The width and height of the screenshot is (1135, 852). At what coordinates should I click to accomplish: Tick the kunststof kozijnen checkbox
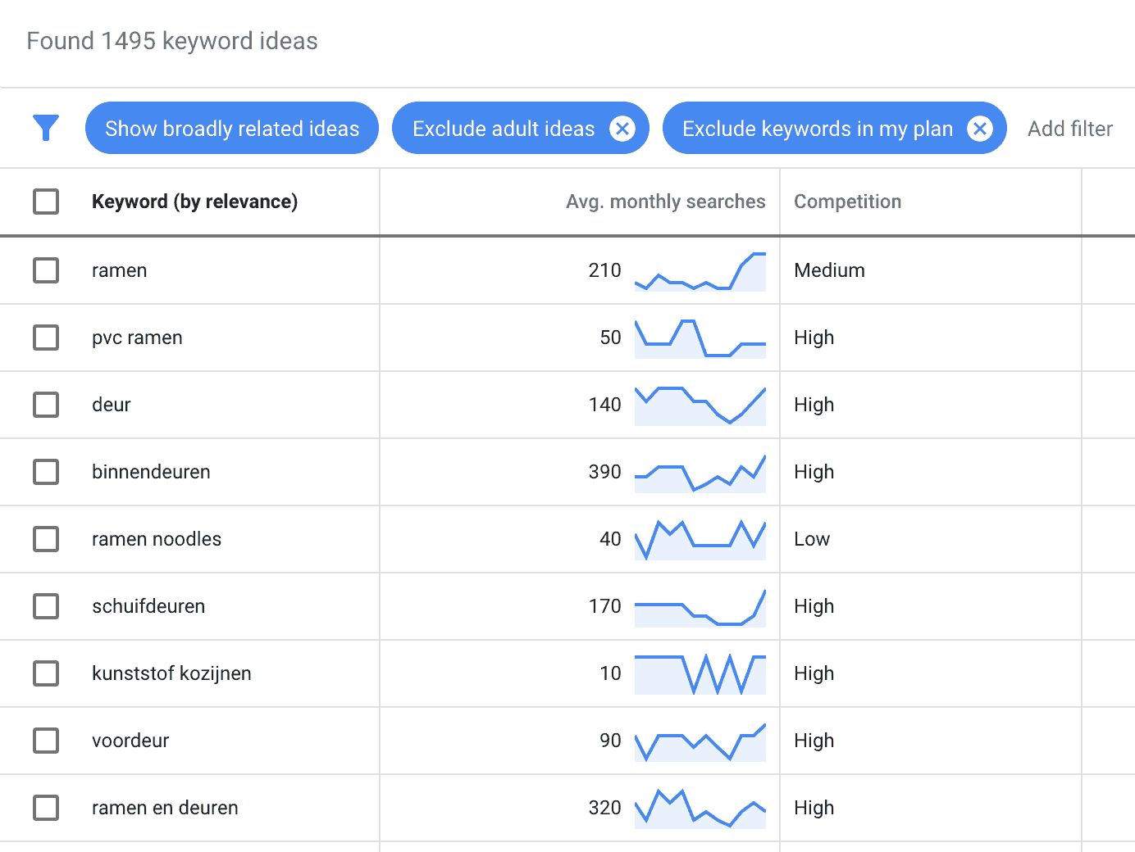click(x=46, y=673)
